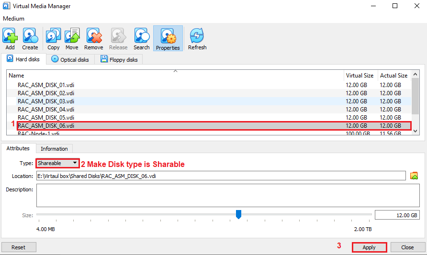Open the Attributes tab
This screenshot has width=427, height=255.
tap(18, 148)
